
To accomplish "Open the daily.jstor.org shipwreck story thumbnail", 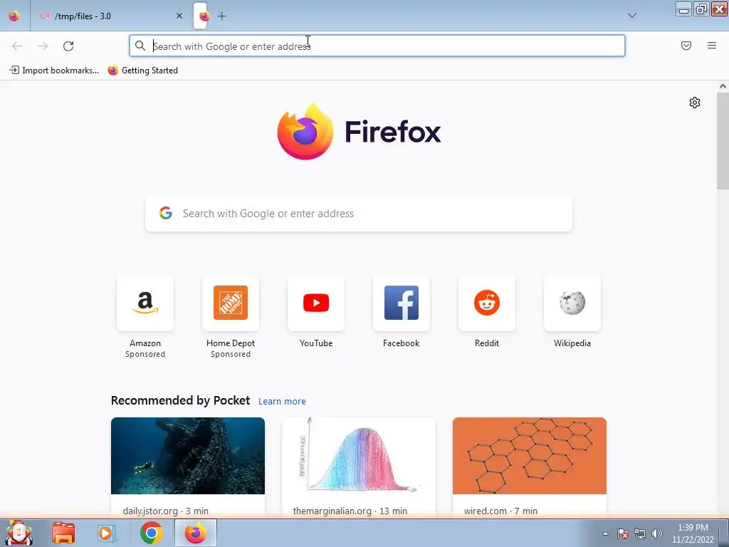I will [x=188, y=456].
